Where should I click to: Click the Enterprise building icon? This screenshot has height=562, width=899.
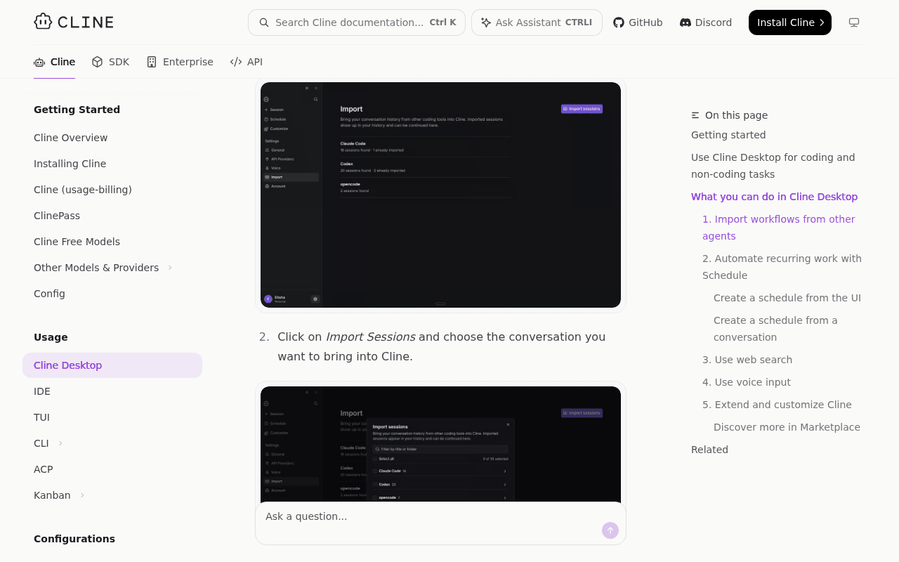152,62
